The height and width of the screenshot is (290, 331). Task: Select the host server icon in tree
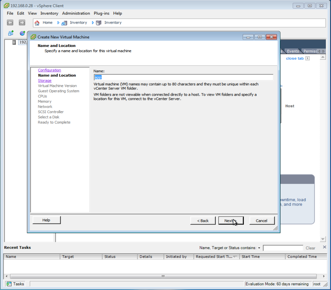(14, 42)
